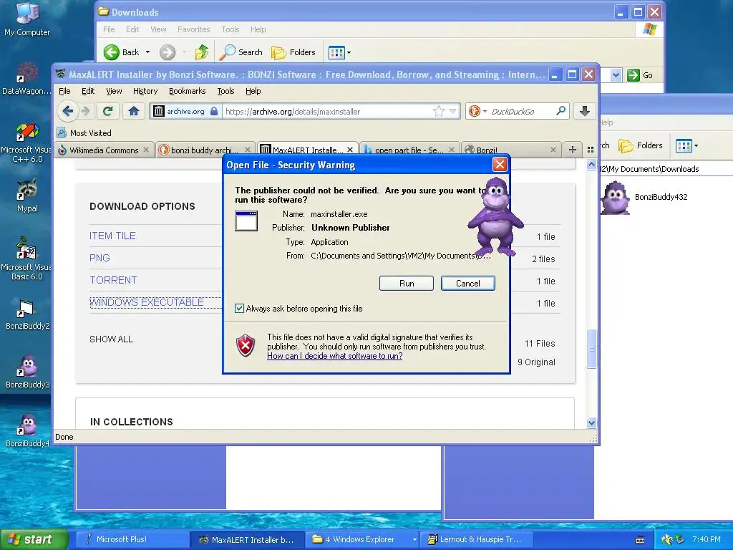Switch to open part file tab

point(409,150)
